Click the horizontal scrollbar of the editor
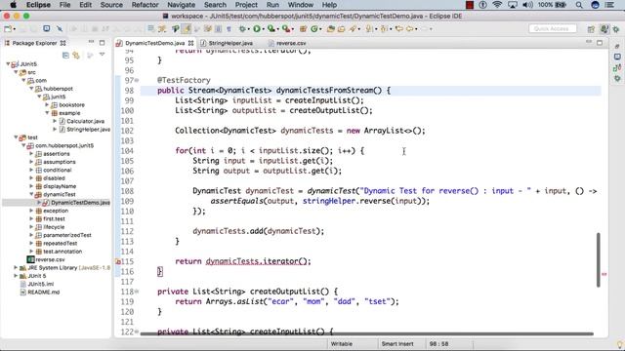Screen dimensions: 625x351 click(367, 333)
